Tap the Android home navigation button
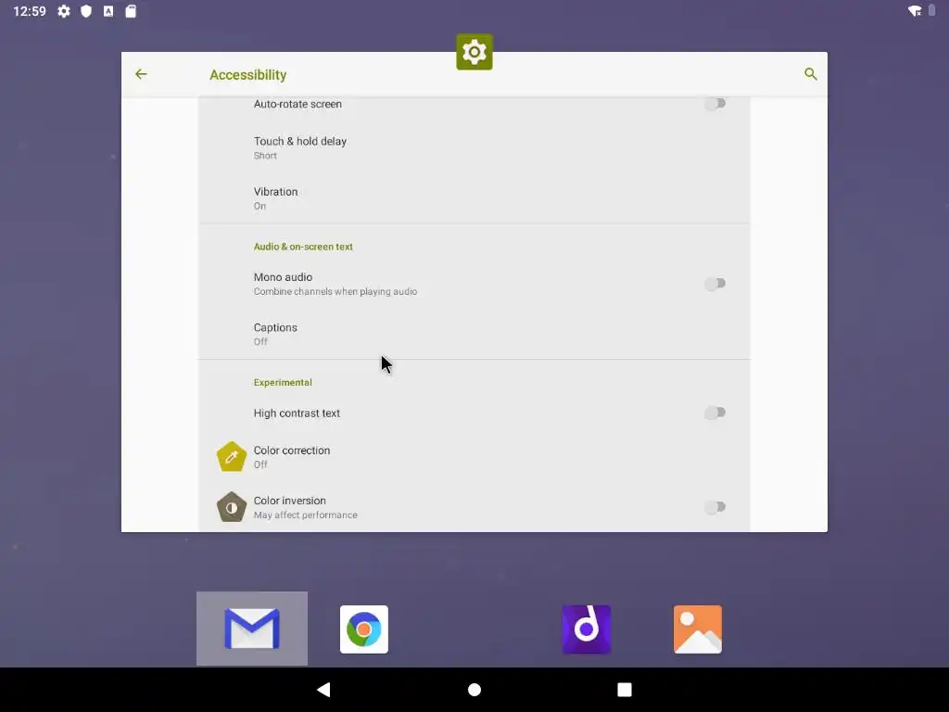Screen dimensions: 949x712 [474, 690]
